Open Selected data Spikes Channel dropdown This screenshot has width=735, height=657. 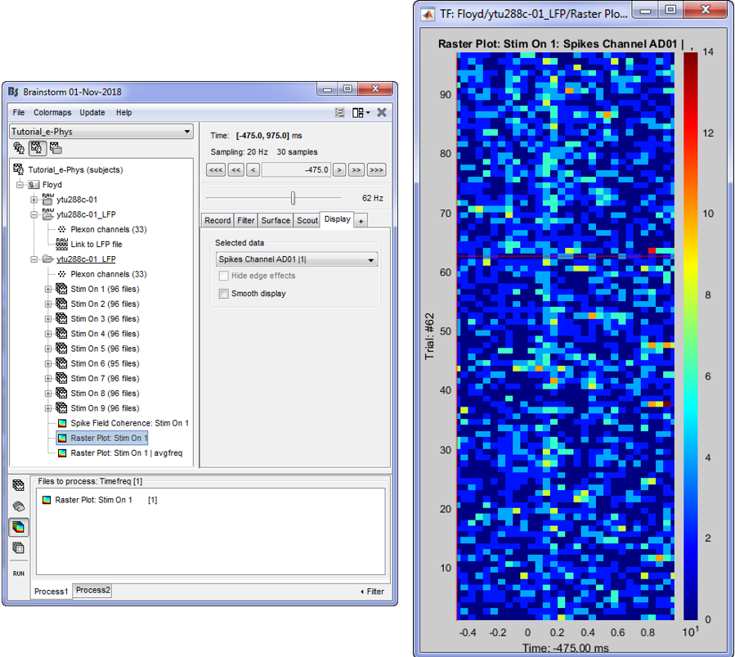coord(296,259)
